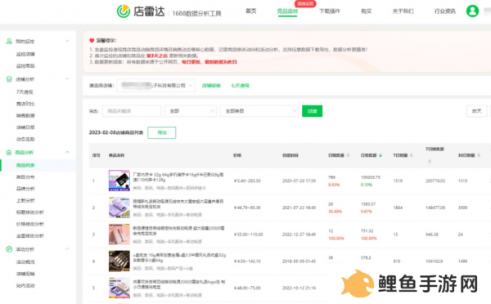Click the price ¥55.00~110.00 in row 3
Image resolution: width=491 pixels, height=304 pixels.
(248, 235)
